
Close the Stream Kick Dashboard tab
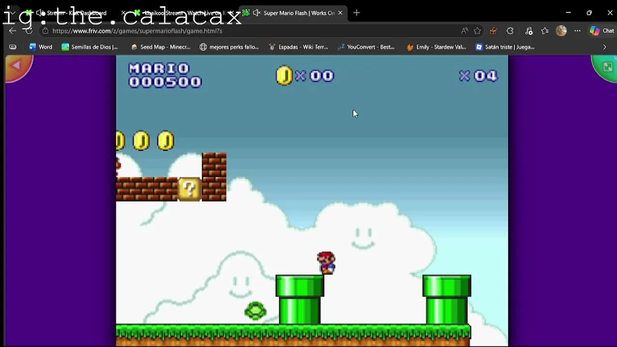point(123,13)
